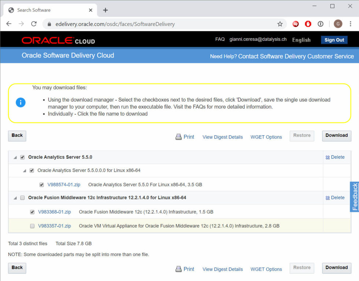359x281 pixels.
Task: Open the Chrome three-dot menu
Action: point(351,23)
